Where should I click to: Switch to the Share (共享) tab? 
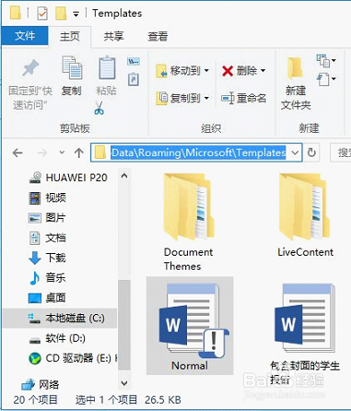pyautogui.click(x=113, y=36)
